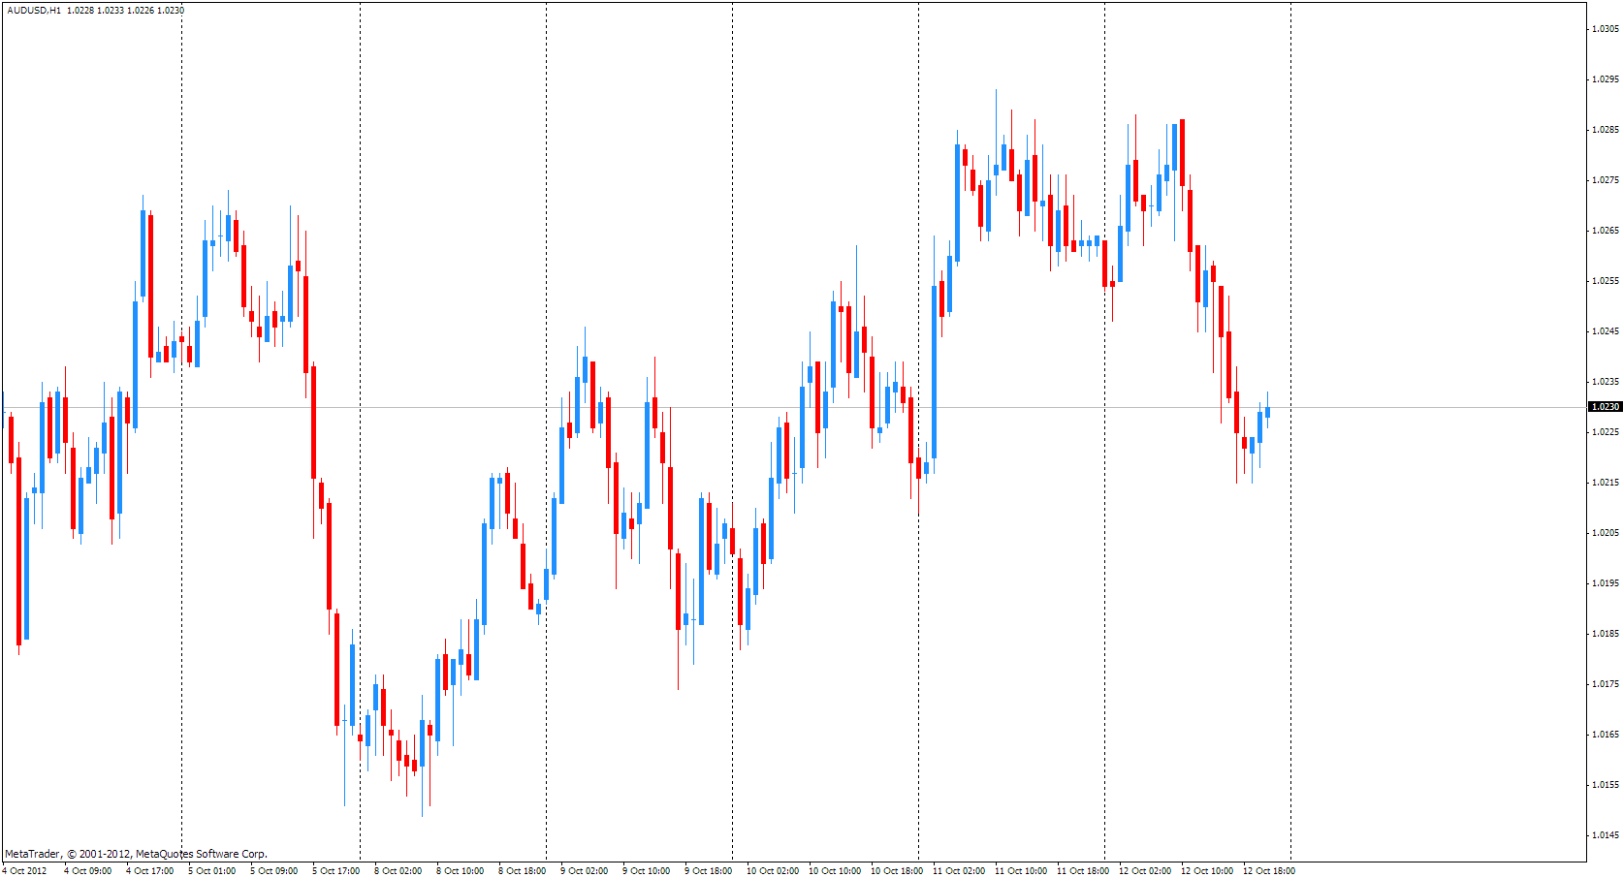Select the 8 Oct 10:00 time label
This screenshot has height=878, width=1623.
pyautogui.click(x=461, y=870)
